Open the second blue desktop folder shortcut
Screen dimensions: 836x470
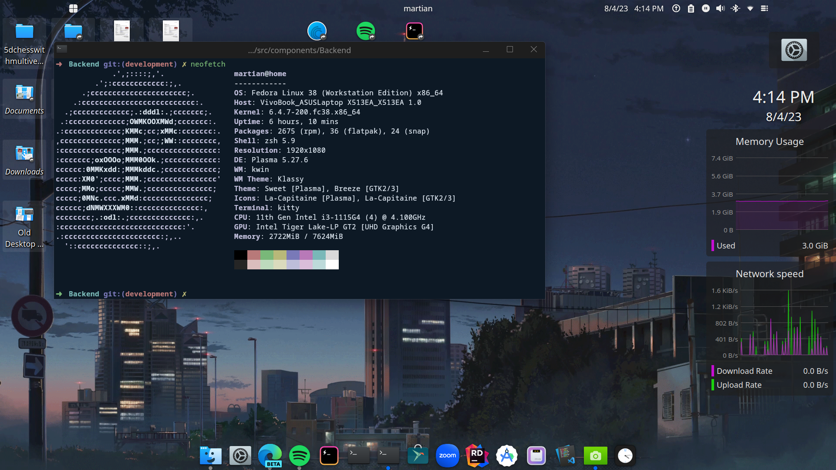pos(73,31)
